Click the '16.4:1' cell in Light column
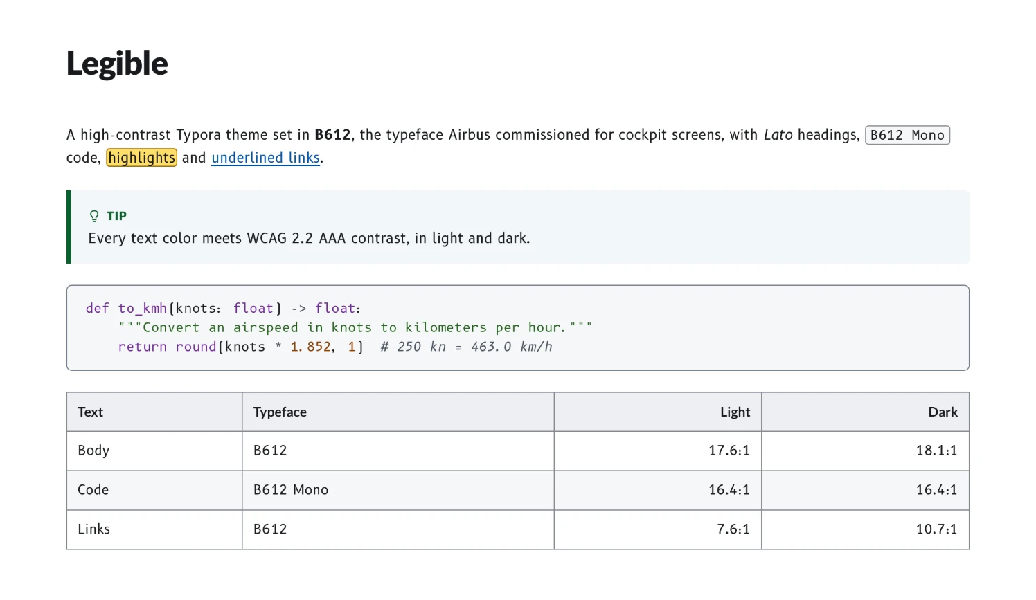Viewport: 1036px width, 600px height. (x=658, y=491)
